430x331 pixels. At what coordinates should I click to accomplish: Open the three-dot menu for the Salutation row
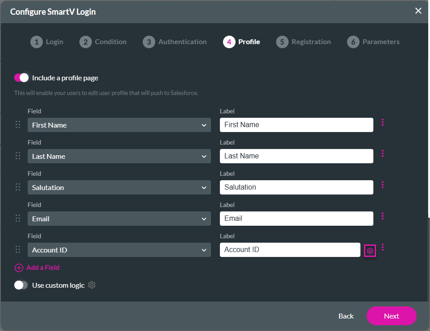(383, 185)
